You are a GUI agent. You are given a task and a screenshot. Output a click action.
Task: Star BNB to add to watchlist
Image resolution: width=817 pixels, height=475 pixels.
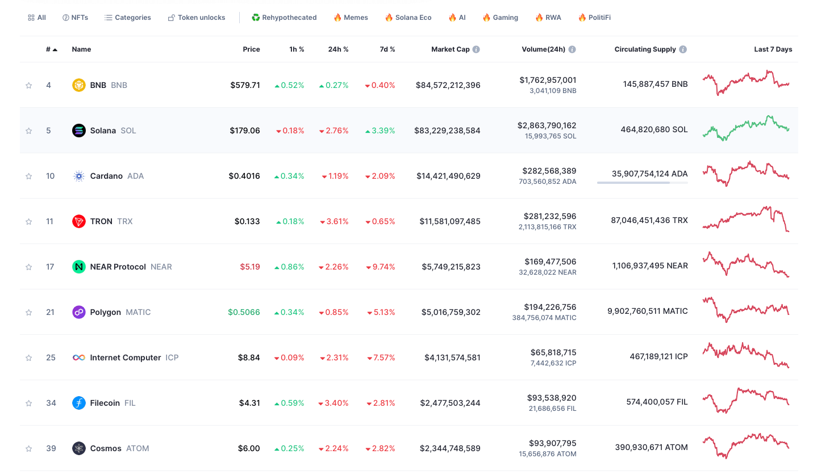click(28, 85)
